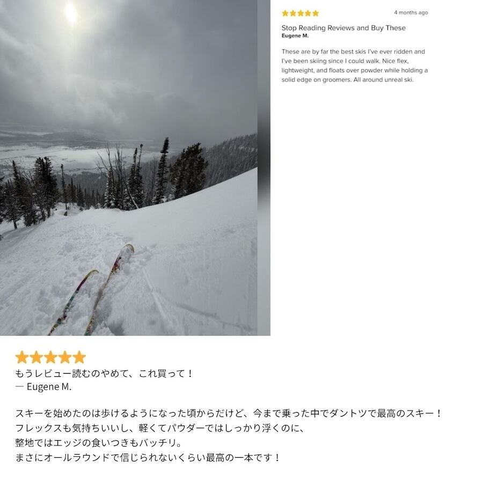Click 'Stop Reading Reviews and Buy These' title
The image size is (483, 483).
[343, 28]
